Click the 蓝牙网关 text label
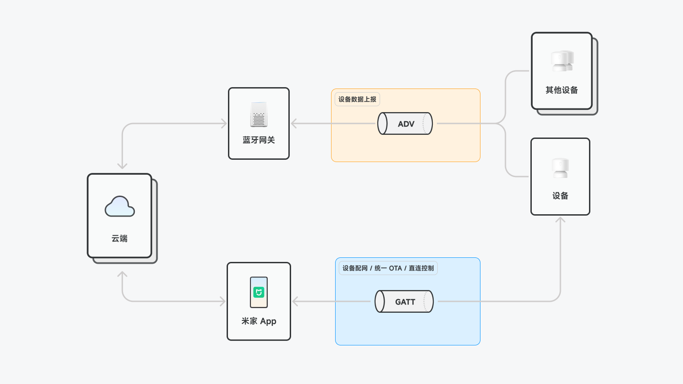The image size is (683, 384). click(x=259, y=140)
